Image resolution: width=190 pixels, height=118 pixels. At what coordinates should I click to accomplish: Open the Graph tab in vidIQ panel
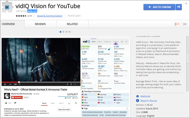click(x=99, y=42)
